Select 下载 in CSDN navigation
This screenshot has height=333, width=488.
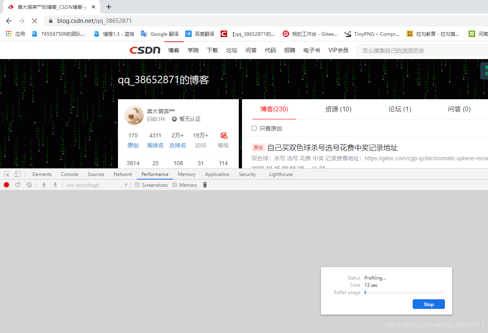(x=213, y=50)
